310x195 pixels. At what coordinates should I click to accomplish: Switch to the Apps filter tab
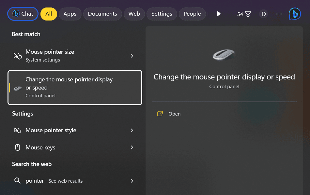pyautogui.click(x=70, y=14)
